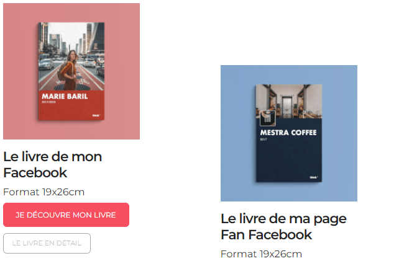This screenshot has height=261, width=399.
Task: Click Format 19x26cm under the Facebook book
Action: pyautogui.click(x=44, y=192)
